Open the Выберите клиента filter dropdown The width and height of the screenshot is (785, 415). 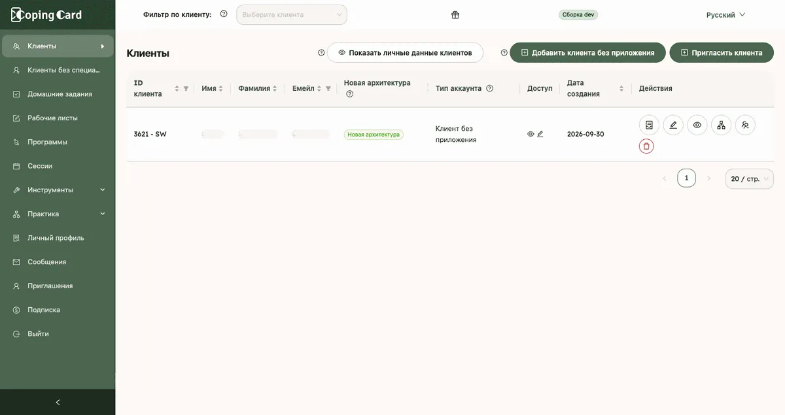pyautogui.click(x=292, y=15)
